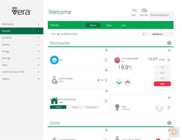Click the WWN Thermostat red icon

tap(117, 60)
